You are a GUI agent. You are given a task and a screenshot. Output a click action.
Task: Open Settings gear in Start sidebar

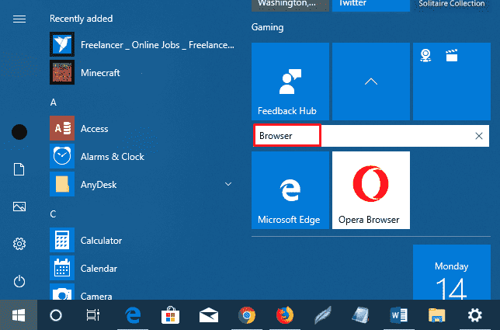(x=19, y=244)
